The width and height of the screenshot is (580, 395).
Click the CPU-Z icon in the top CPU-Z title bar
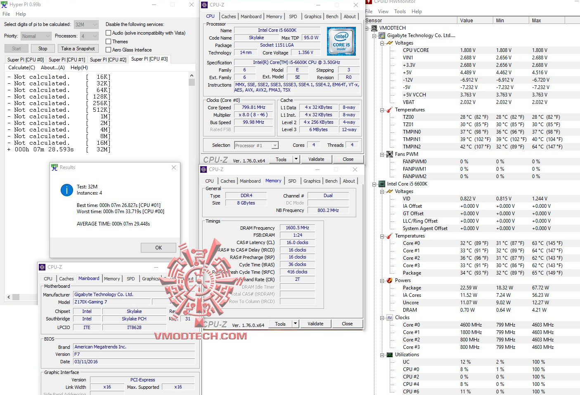coord(204,5)
